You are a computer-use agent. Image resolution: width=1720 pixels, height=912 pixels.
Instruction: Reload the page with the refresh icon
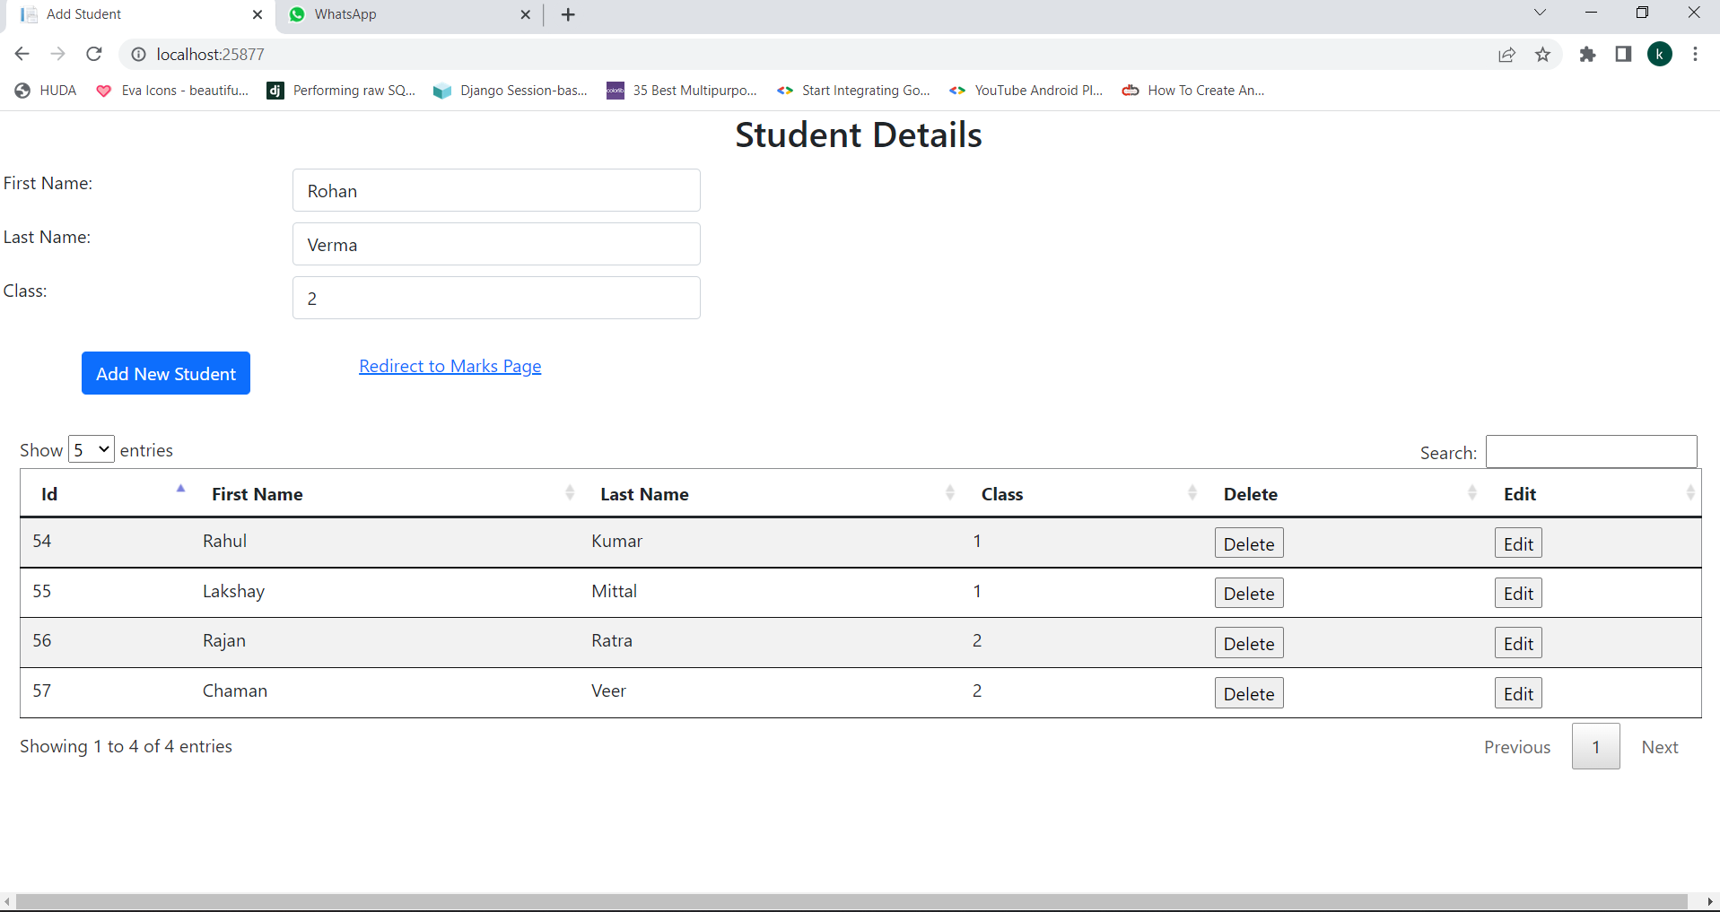pos(94,55)
